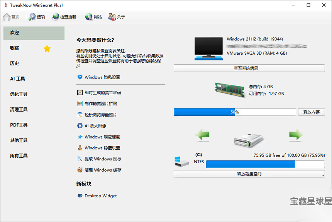Click the C: disk usage bar
Image resolution: width=332 pixels, height=222 pixels.
[265, 164]
